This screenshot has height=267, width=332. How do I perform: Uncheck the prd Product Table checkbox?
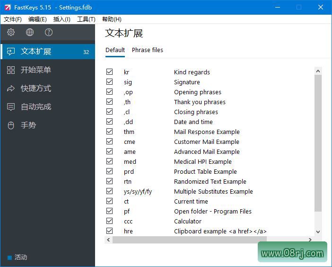(x=109, y=171)
